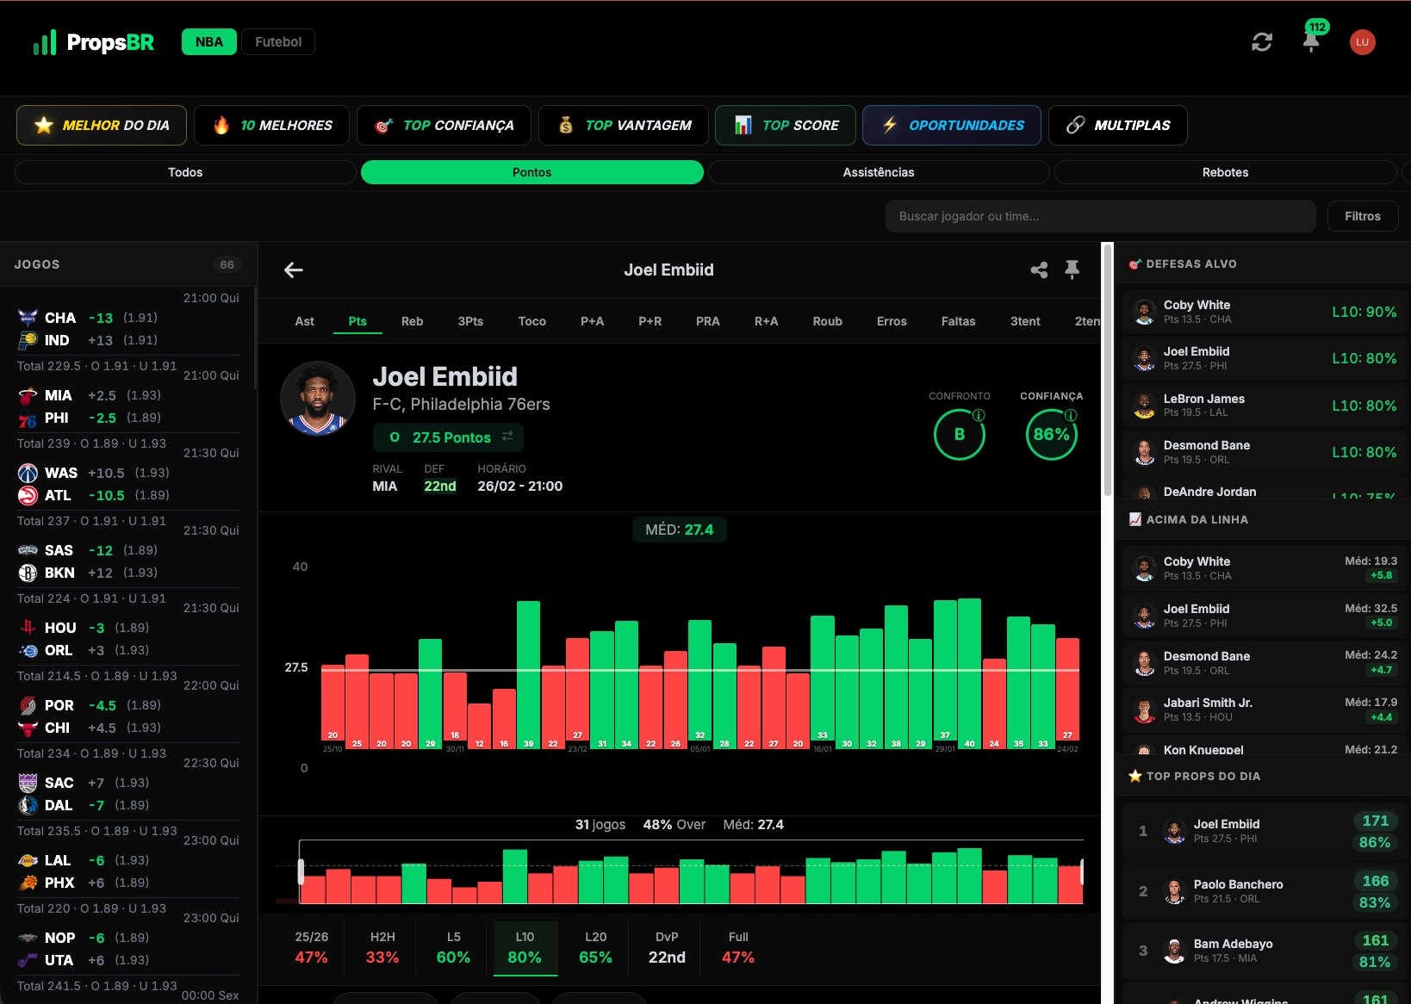Focus the player or team search field
The height and width of the screenshot is (1004, 1411).
point(1099,216)
